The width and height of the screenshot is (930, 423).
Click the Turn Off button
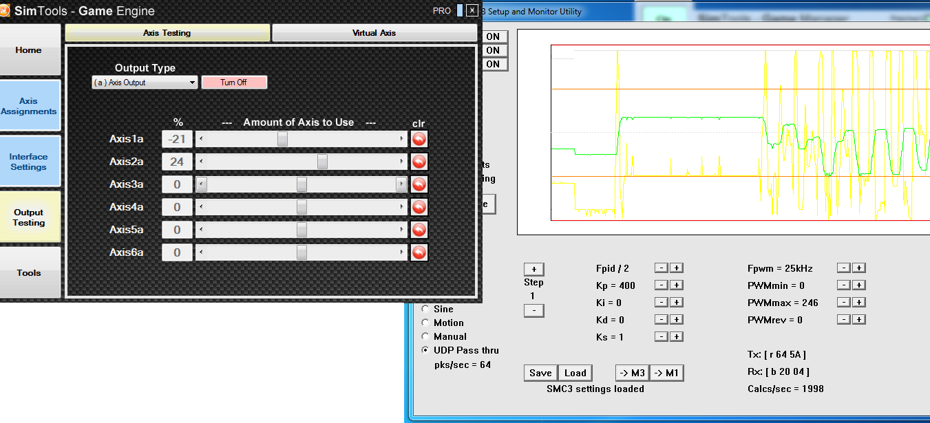click(x=233, y=83)
